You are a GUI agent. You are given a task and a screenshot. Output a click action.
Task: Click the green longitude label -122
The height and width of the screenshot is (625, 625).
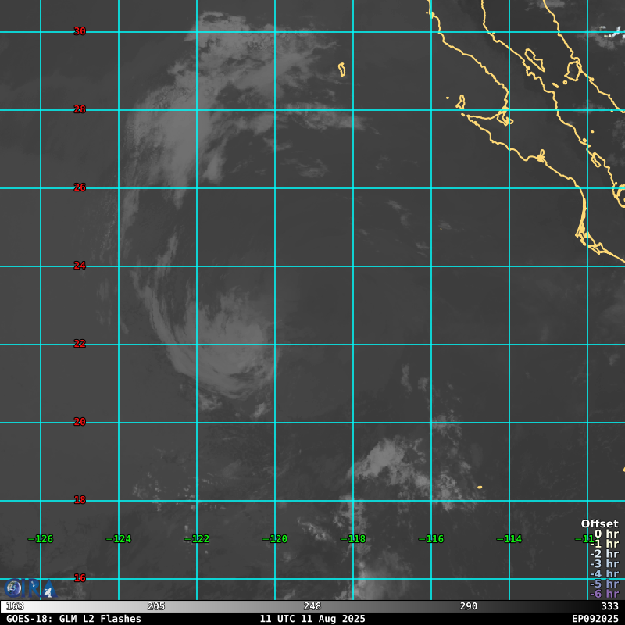pos(197,539)
